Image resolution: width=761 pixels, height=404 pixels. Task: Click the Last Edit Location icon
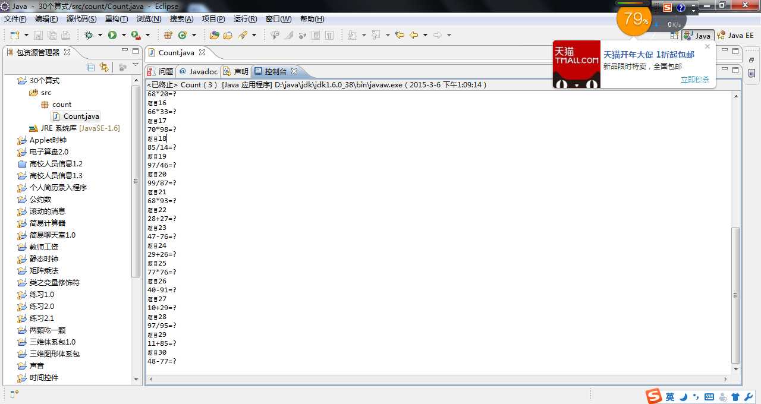pos(400,36)
